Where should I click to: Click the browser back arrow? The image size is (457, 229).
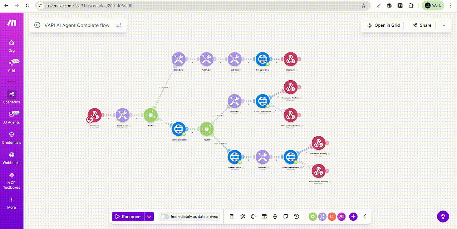click(6, 6)
